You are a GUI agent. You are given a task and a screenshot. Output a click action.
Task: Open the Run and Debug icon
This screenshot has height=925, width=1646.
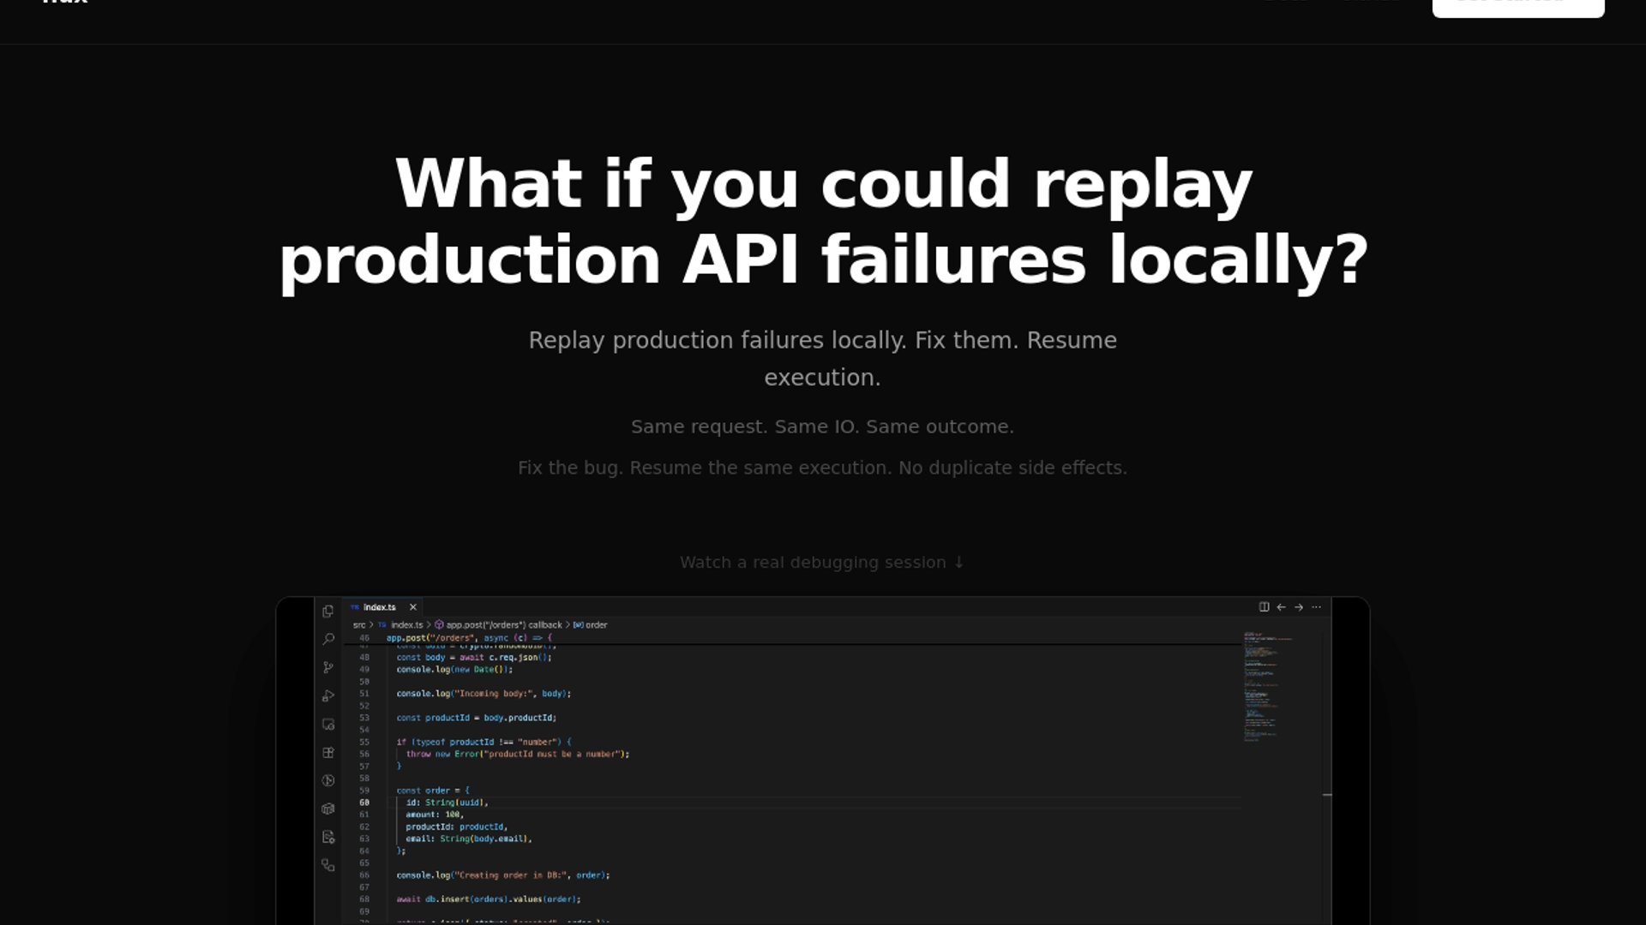pyautogui.click(x=327, y=695)
